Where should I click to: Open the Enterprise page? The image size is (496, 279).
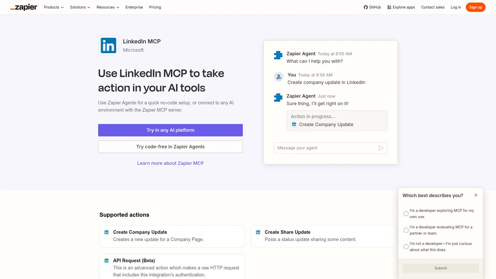(x=134, y=7)
